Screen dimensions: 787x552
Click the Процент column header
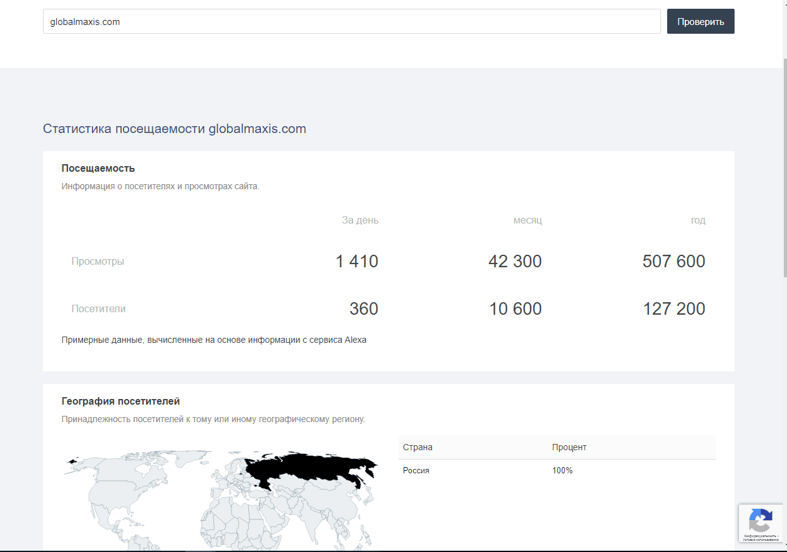click(569, 447)
